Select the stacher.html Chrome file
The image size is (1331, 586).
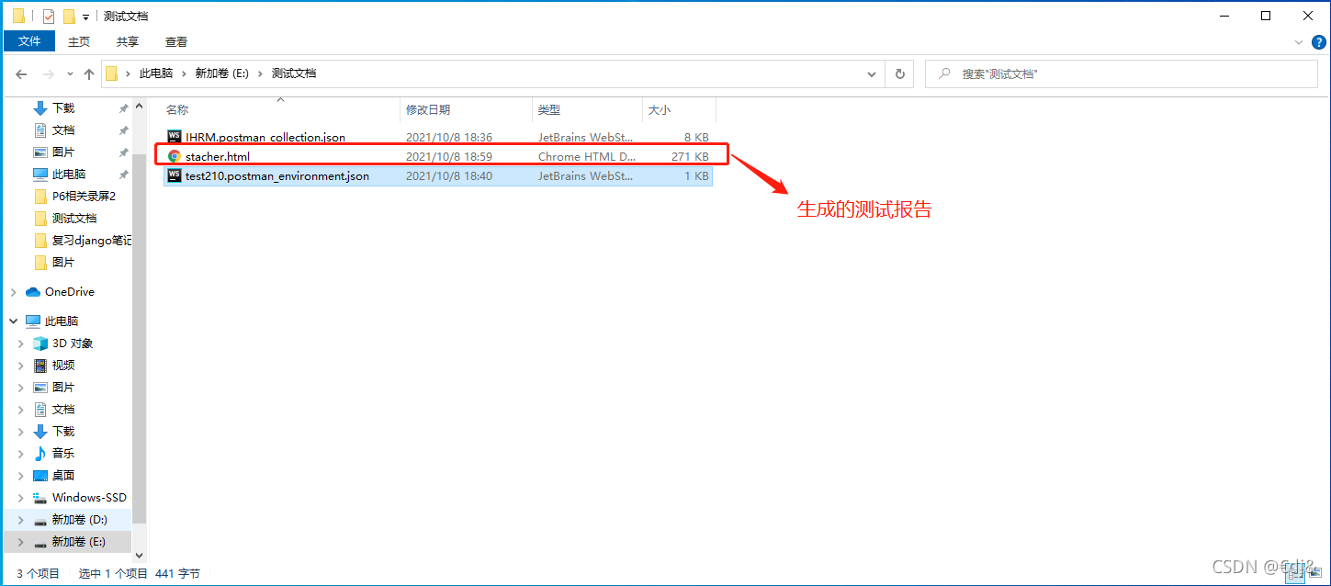[x=218, y=156]
